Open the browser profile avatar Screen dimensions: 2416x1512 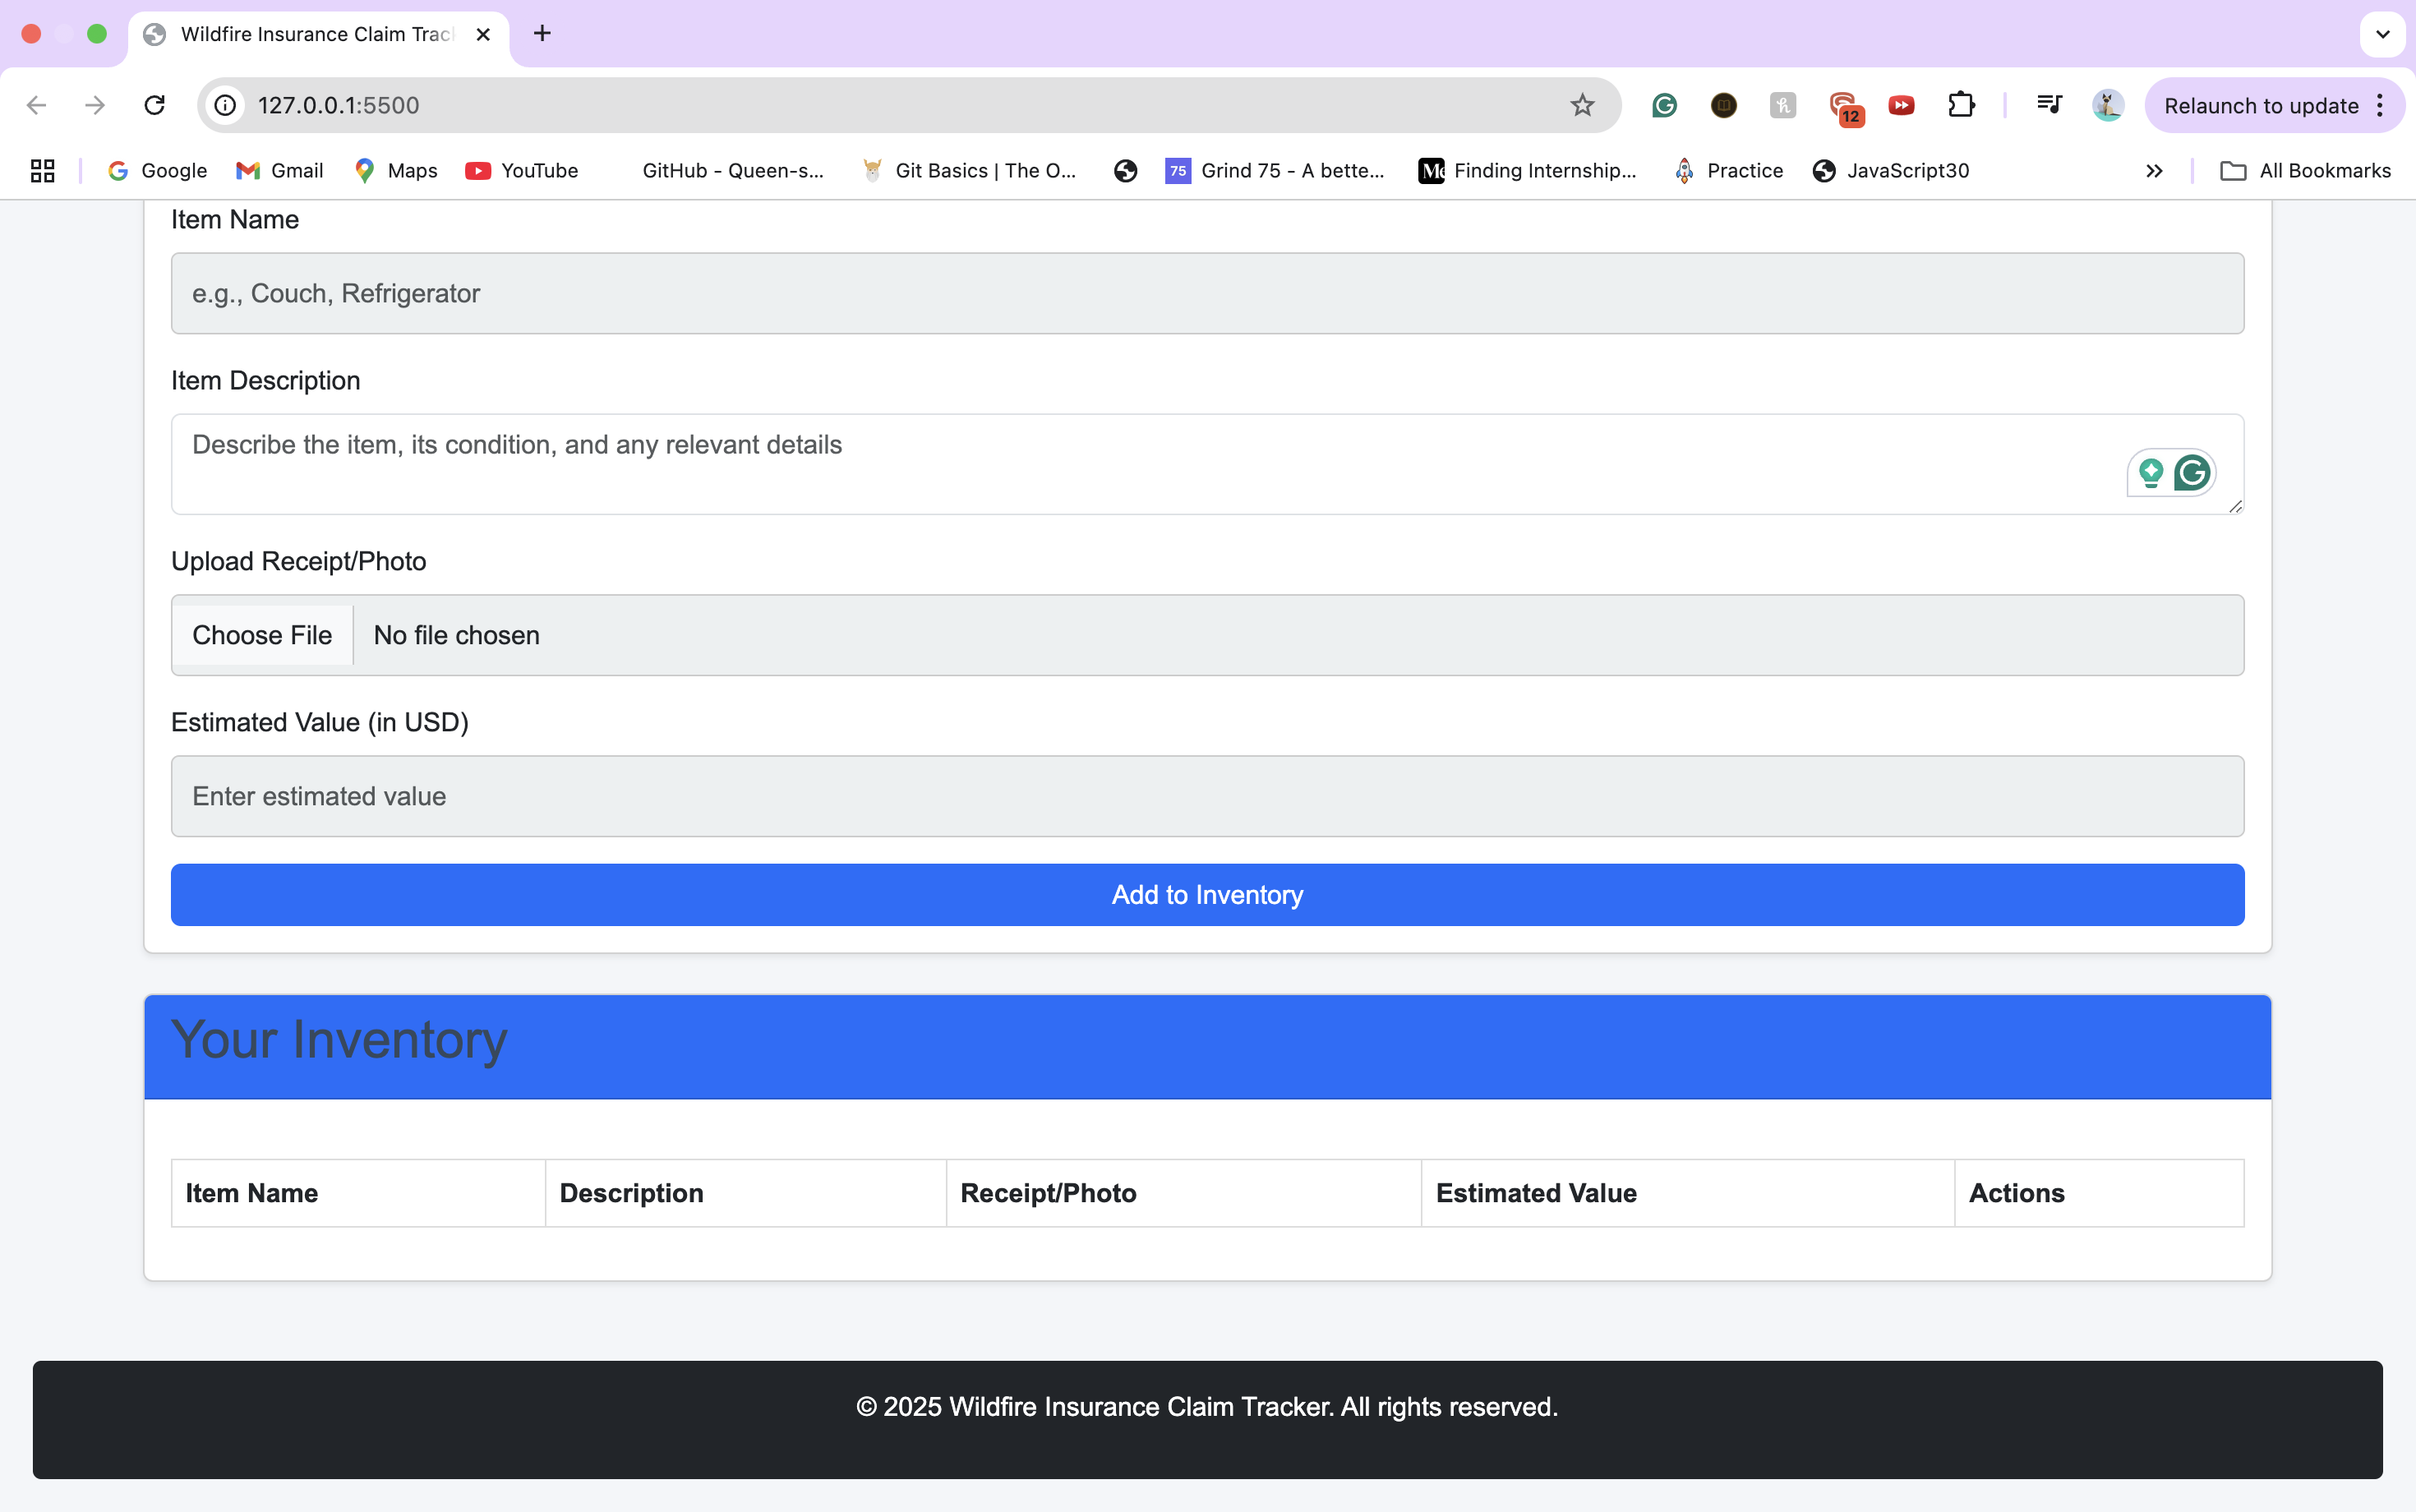[x=2107, y=105]
